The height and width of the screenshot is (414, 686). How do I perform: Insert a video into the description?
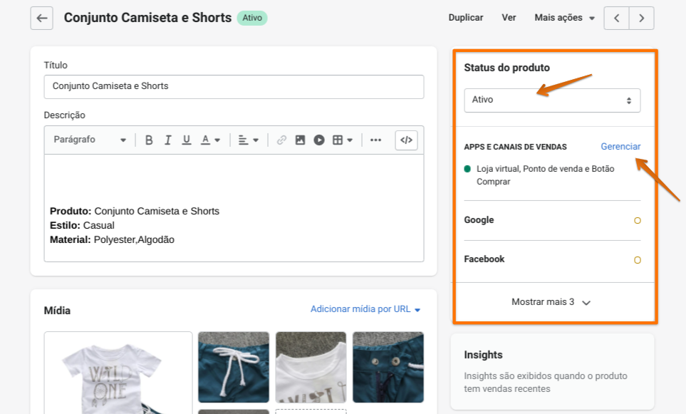(x=319, y=140)
